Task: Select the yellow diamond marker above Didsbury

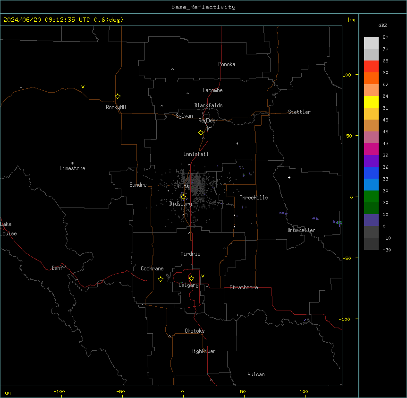Action: tap(183, 197)
